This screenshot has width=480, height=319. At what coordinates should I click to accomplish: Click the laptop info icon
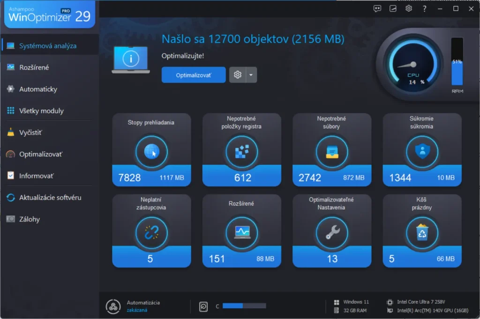[131, 59]
